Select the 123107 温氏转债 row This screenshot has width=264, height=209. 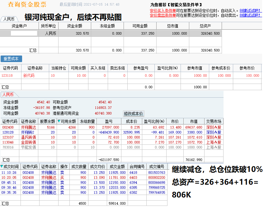112,137
